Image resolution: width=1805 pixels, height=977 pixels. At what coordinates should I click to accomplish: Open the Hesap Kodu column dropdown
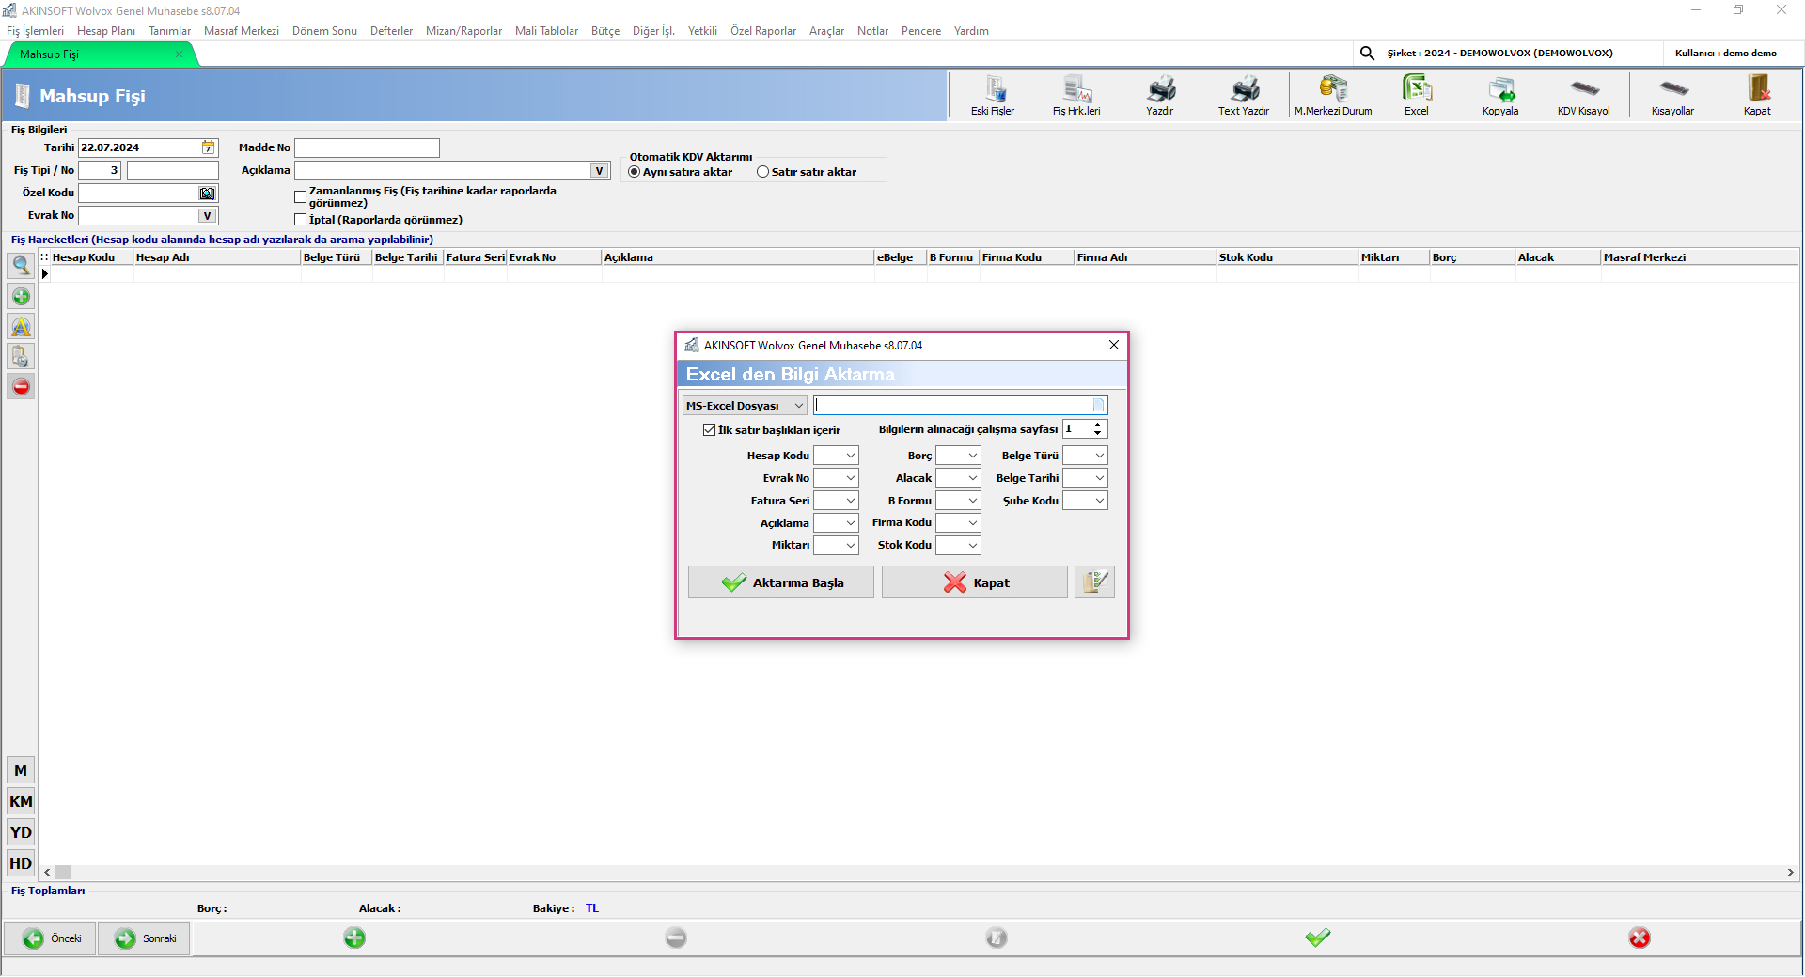[836, 456]
